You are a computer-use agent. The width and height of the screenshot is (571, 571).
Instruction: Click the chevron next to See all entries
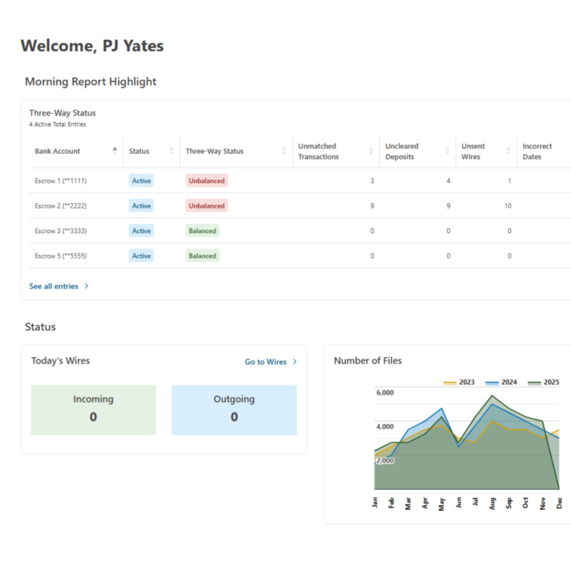pyautogui.click(x=86, y=285)
